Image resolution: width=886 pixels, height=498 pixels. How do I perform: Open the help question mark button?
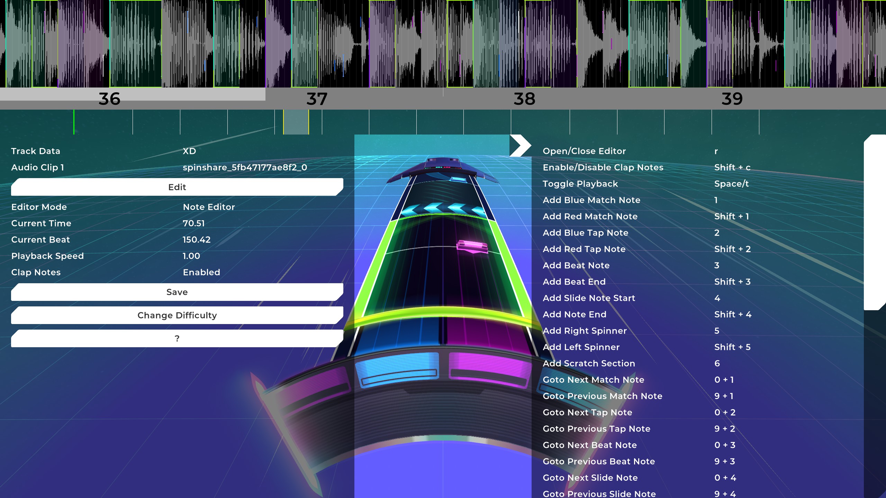tap(177, 338)
